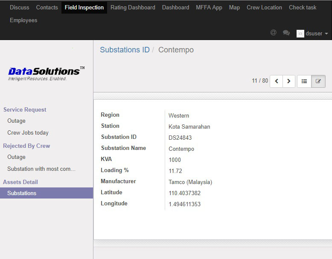Click the dsuser avatar image
Screen dimensions: 332x259
[x=300, y=34]
